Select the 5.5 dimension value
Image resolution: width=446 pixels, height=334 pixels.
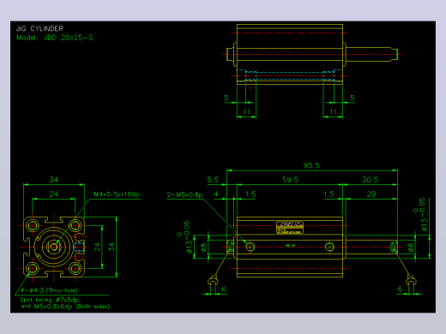coord(213,180)
